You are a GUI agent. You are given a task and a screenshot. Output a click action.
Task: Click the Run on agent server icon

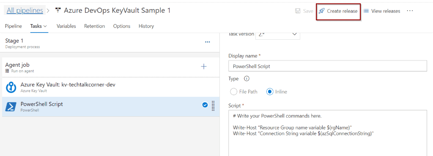(7, 71)
